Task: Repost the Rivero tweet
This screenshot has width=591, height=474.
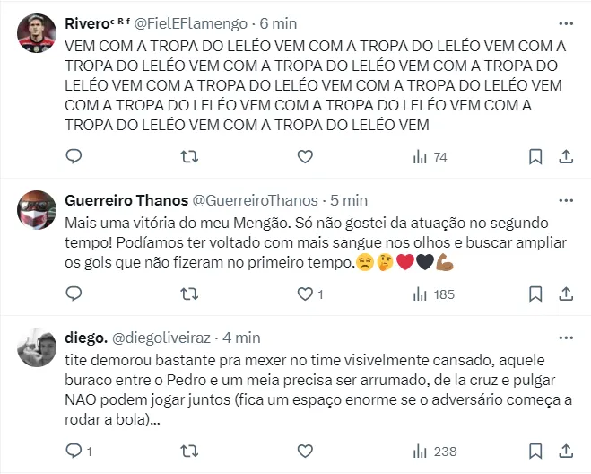Action: tap(190, 157)
